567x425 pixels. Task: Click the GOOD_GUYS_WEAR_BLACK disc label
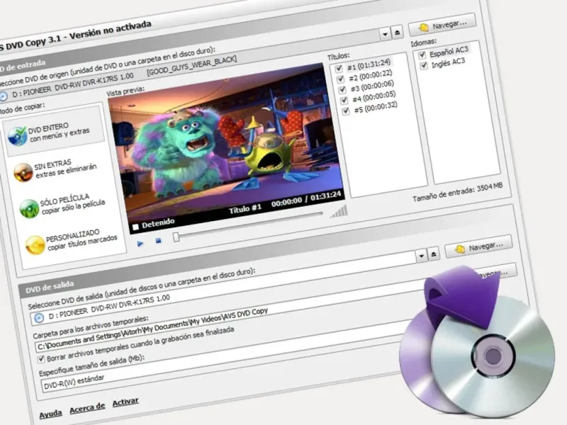(191, 66)
